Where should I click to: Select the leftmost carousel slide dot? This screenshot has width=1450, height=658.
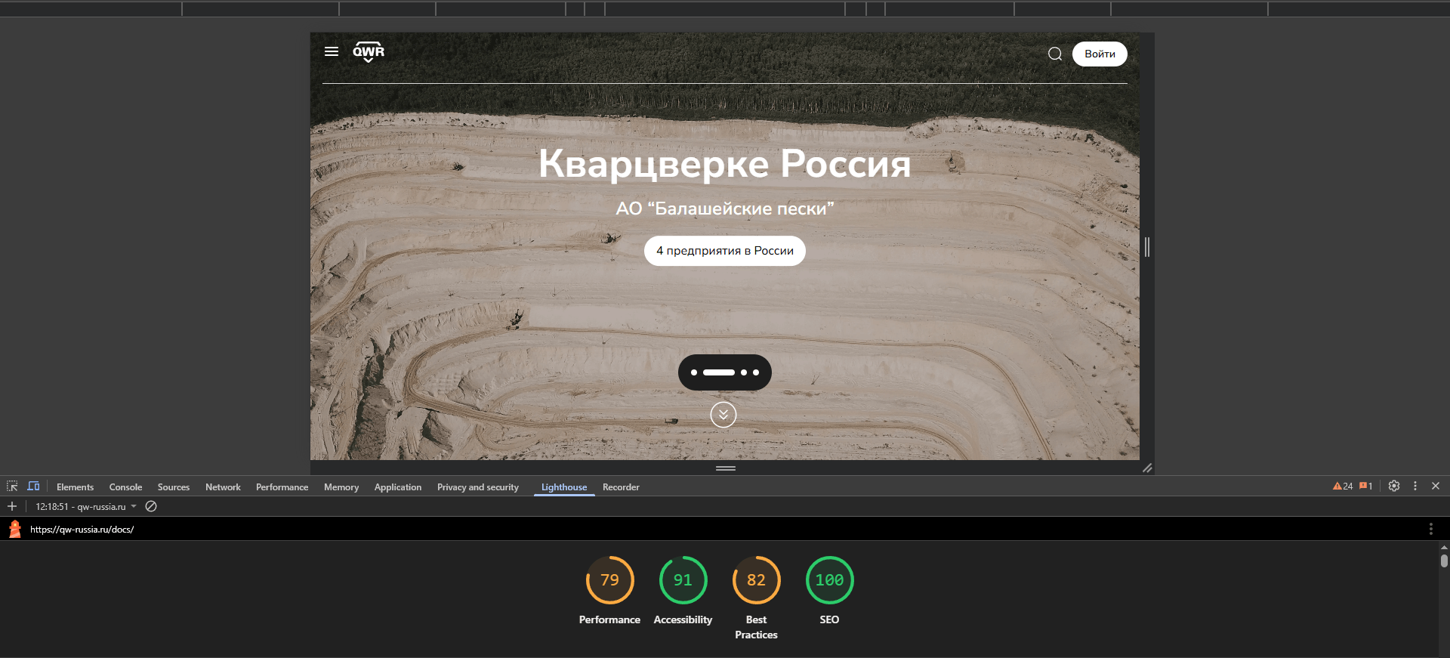point(694,372)
